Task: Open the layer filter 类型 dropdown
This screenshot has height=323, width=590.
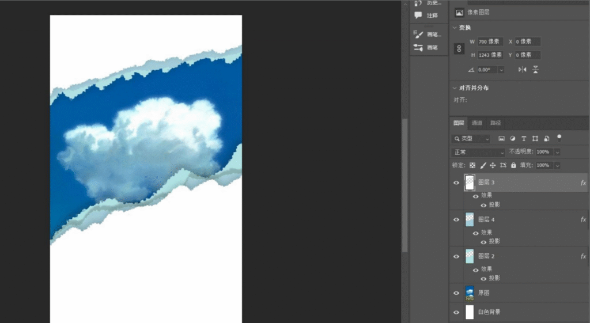Action: pos(471,139)
